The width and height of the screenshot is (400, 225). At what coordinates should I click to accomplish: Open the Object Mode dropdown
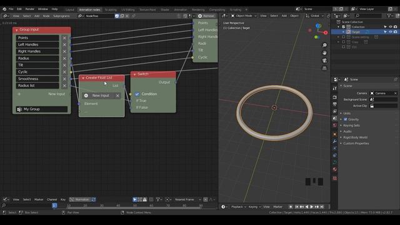[243, 16]
